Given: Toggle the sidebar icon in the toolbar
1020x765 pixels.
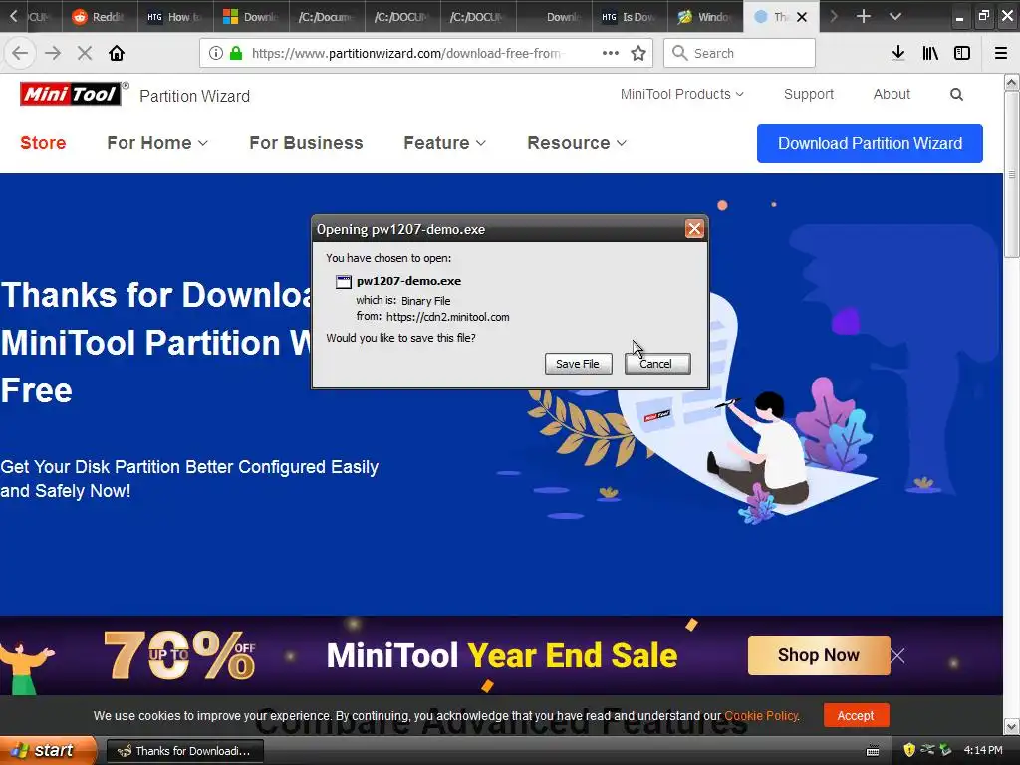Looking at the screenshot, I should pyautogui.click(x=962, y=53).
